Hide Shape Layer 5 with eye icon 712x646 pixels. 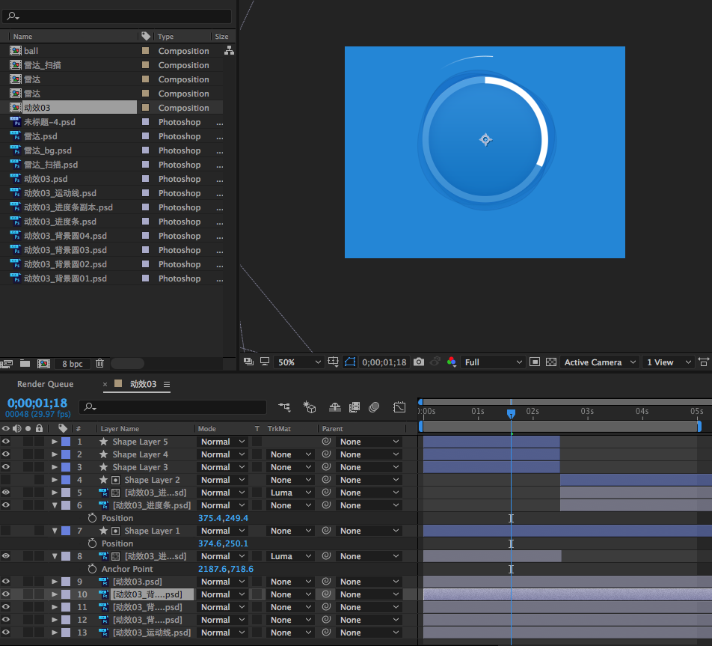(x=5, y=442)
